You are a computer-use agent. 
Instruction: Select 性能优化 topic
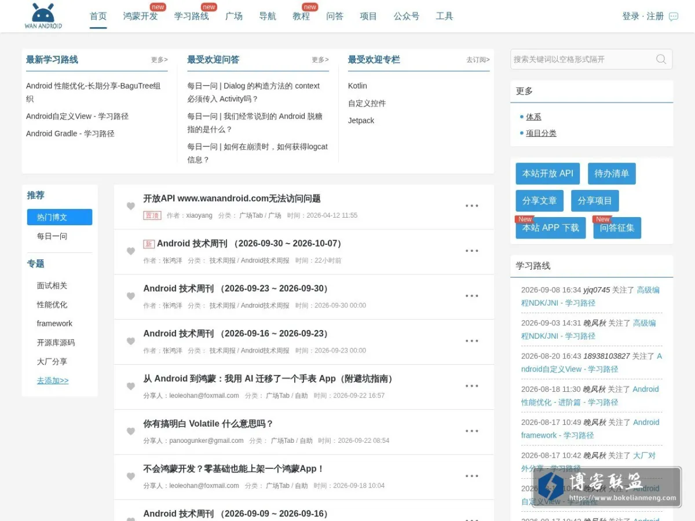(x=52, y=304)
